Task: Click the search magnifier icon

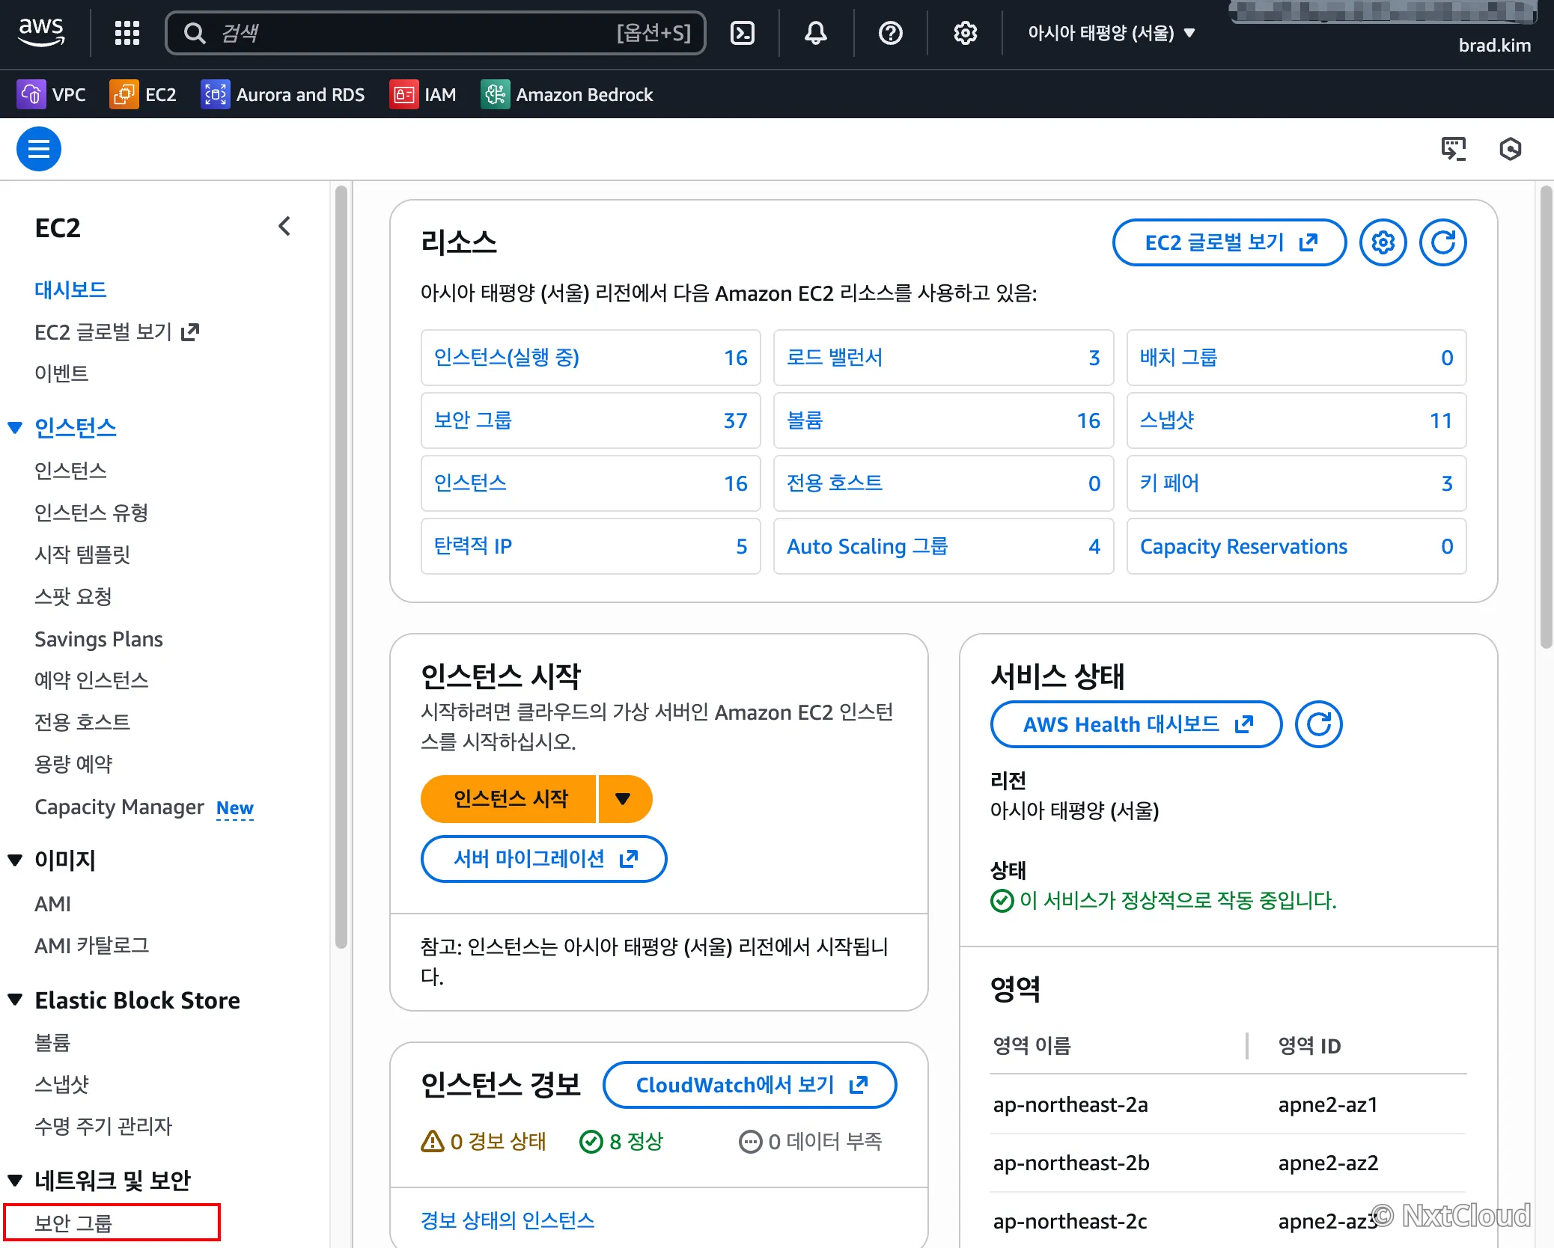Action: coord(195,33)
